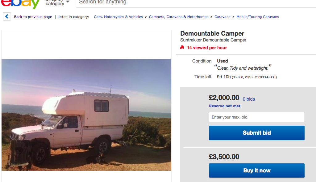View the 0 bids history link
Viewport: 316px width, 182px height.
[249, 99]
